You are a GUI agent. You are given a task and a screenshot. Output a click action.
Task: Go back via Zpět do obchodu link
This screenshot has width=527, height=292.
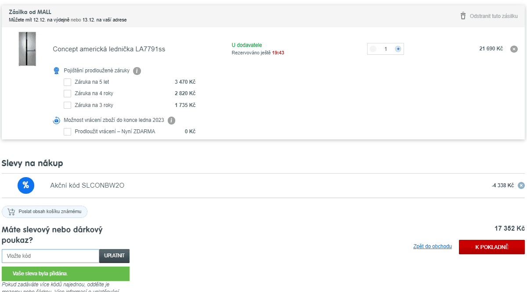pos(433,246)
